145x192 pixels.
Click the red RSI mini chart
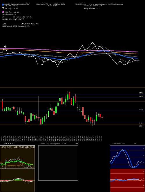127,180
